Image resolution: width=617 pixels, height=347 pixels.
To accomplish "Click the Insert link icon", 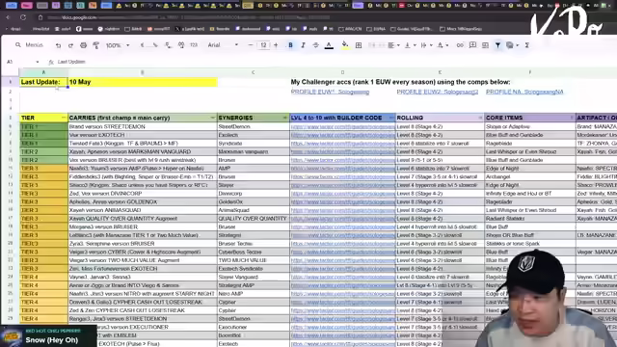I will pyautogui.click(x=460, y=45).
